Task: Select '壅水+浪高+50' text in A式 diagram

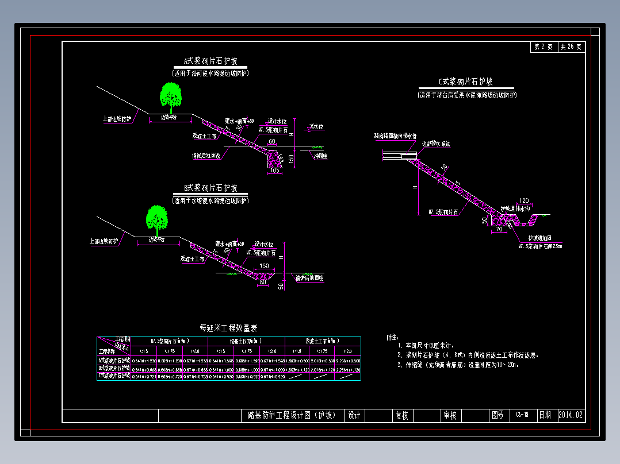Action: click(x=240, y=121)
